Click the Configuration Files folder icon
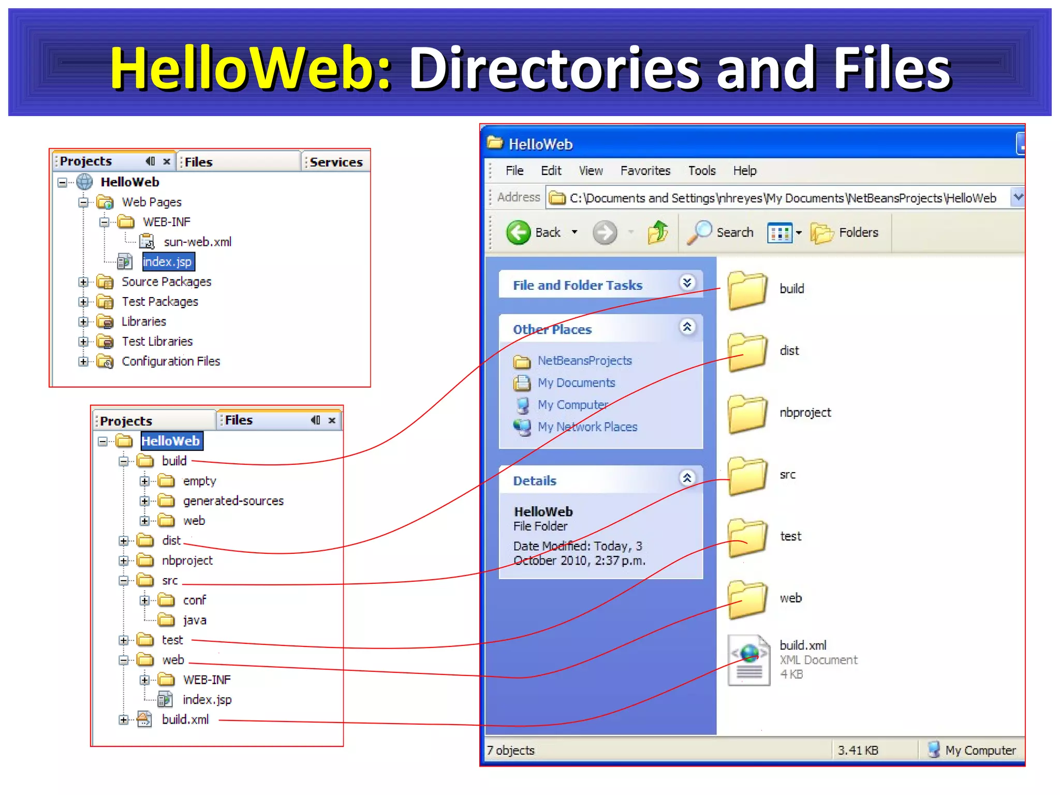1060x795 pixels. pyautogui.click(x=105, y=361)
